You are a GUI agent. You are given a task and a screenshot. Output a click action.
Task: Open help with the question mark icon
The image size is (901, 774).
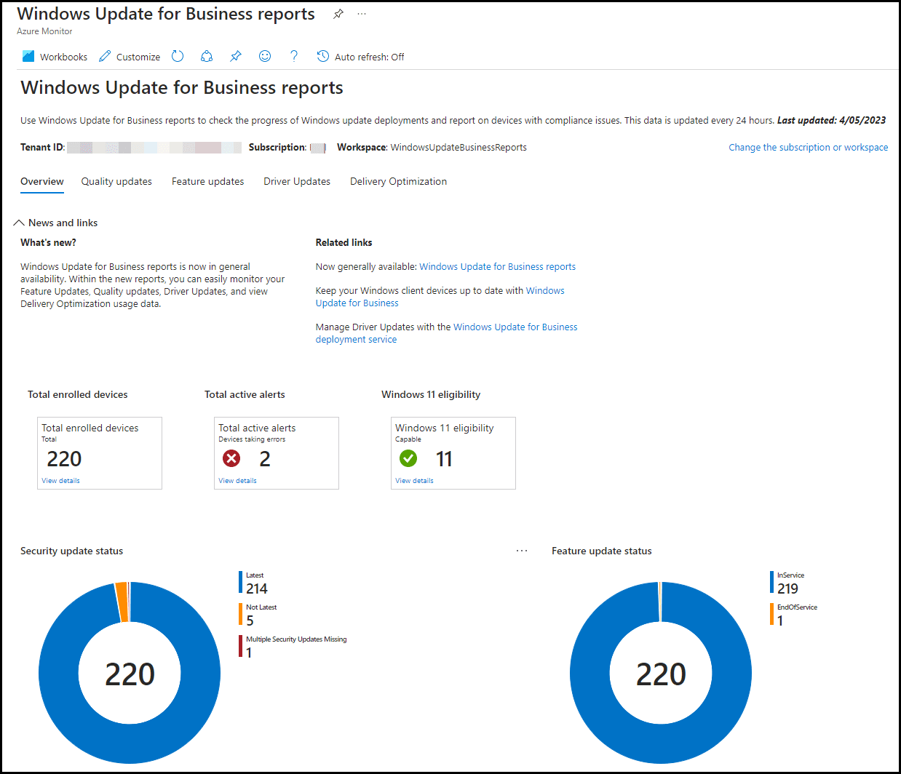pos(293,56)
